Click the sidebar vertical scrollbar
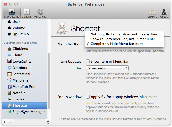Image resolution: width=172 pixels, height=127 pixels. click(49, 81)
